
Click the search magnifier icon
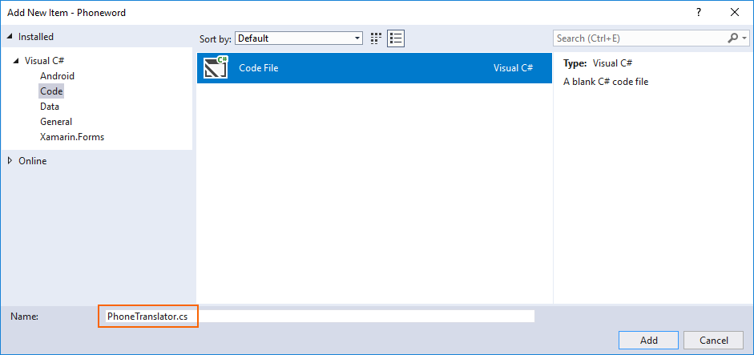pos(733,38)
